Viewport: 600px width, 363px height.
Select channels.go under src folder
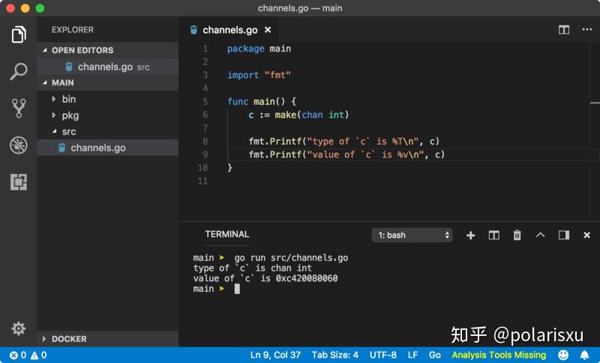click(108, 148)
